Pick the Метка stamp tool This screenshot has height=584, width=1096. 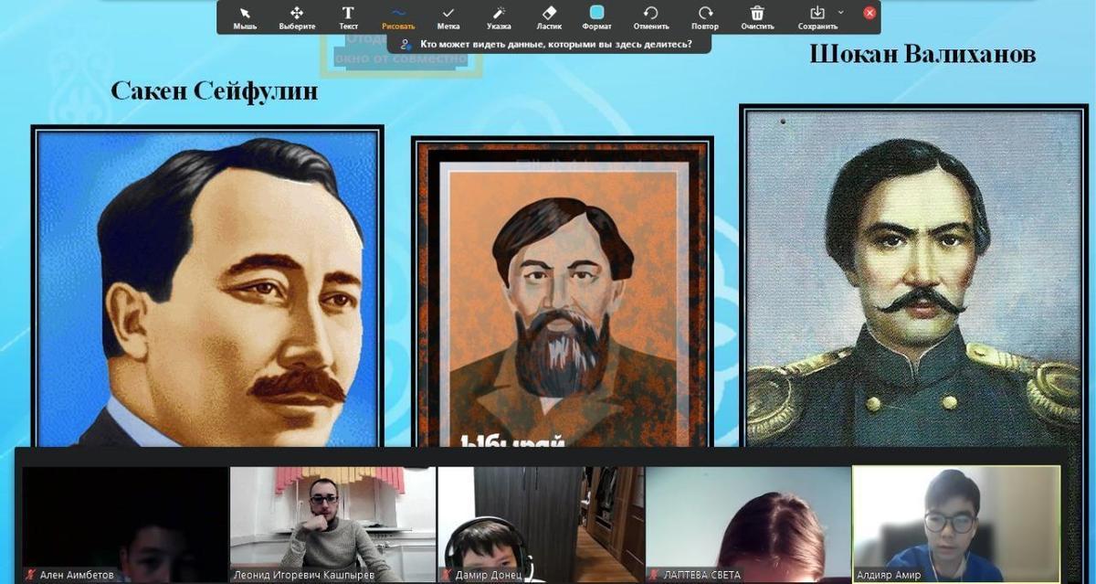[448, 16]
